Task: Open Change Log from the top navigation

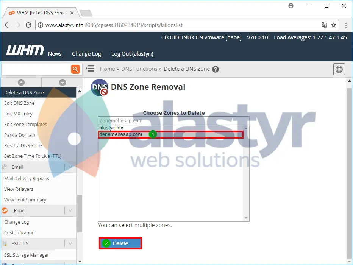Action: click(86, 54)
